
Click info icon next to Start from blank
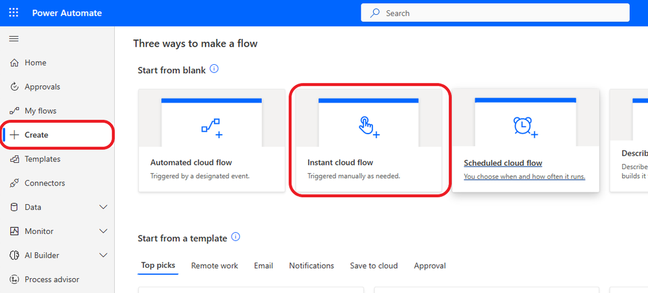pyautogui.click(x=214, y=69)
